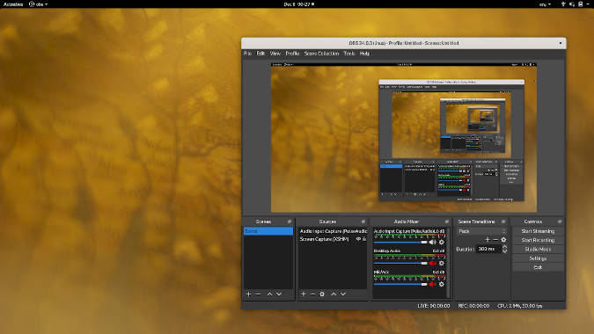Move source up in Sources panel
Screen dimensions: 594x334
(334, 294)
